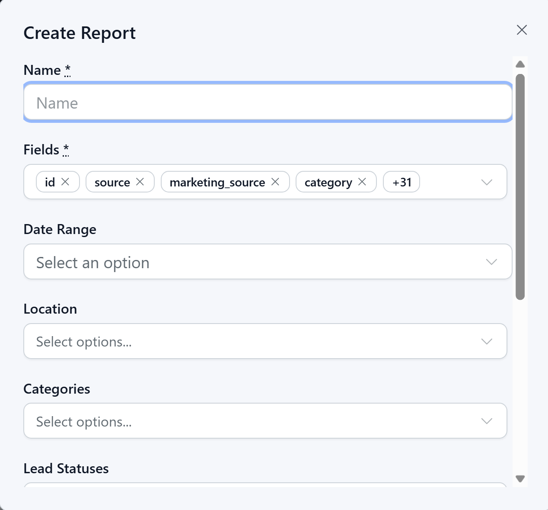
Task: Click the Name text input
Action: tap(268, 103)
